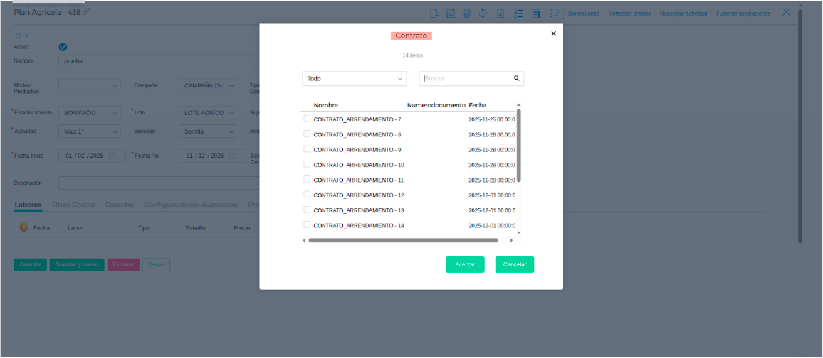Image resolution: width=823 pixels, height=358 pixels.
Task: Open the Todo filter dropdown
Action: pyautogui.click(x=354, y=79)
